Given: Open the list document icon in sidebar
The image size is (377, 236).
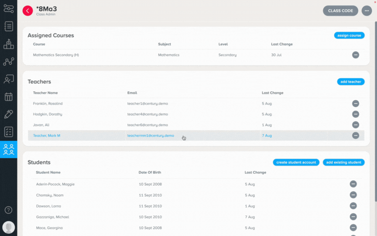Looking at the screenshot, I should click(x=9, y=26).
